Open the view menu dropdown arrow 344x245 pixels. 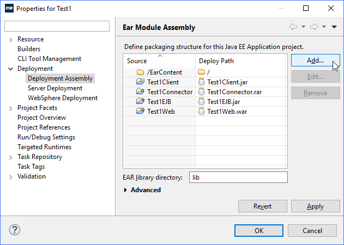334,27
